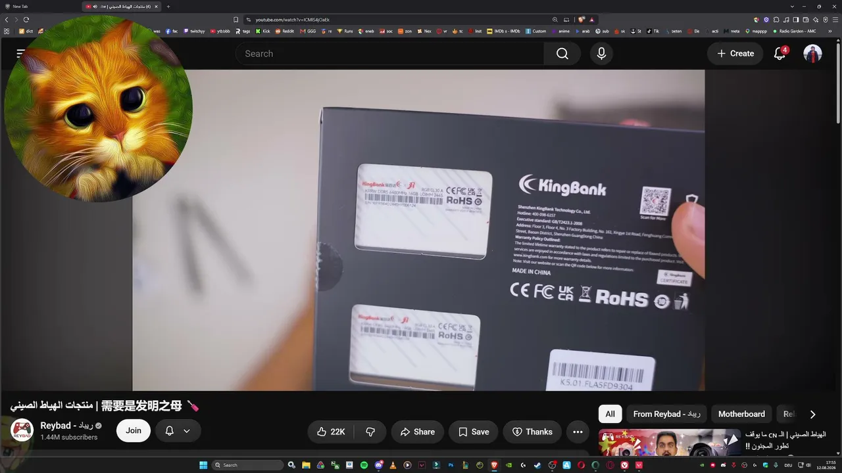
Task: Open the Radio Garden - AMC bookmark
Action: tap(795, 31)
